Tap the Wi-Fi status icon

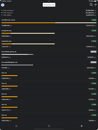pos(89,1)
